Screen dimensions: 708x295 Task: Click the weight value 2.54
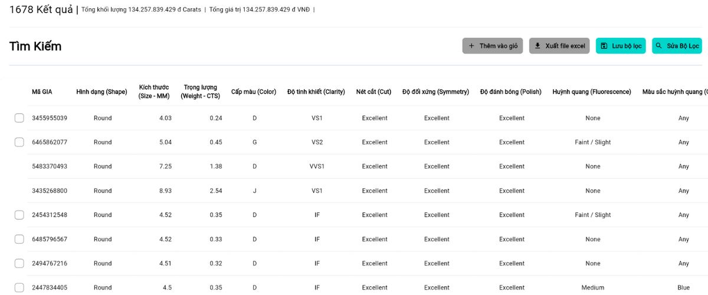[x=216, y=191]
